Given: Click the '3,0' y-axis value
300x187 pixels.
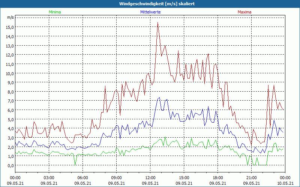Looking at the screenshot, I should tap(11, 138).
